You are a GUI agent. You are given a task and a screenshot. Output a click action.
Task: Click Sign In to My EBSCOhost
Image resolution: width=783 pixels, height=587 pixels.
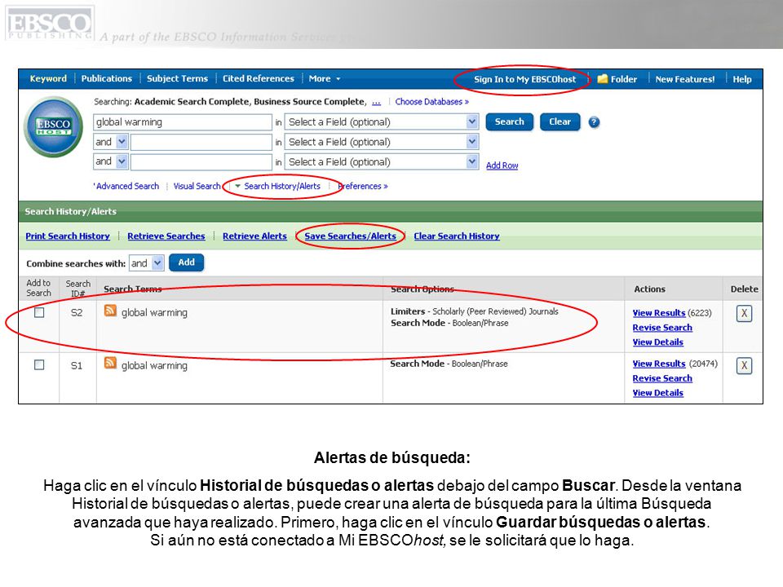(x=524, y=79)
